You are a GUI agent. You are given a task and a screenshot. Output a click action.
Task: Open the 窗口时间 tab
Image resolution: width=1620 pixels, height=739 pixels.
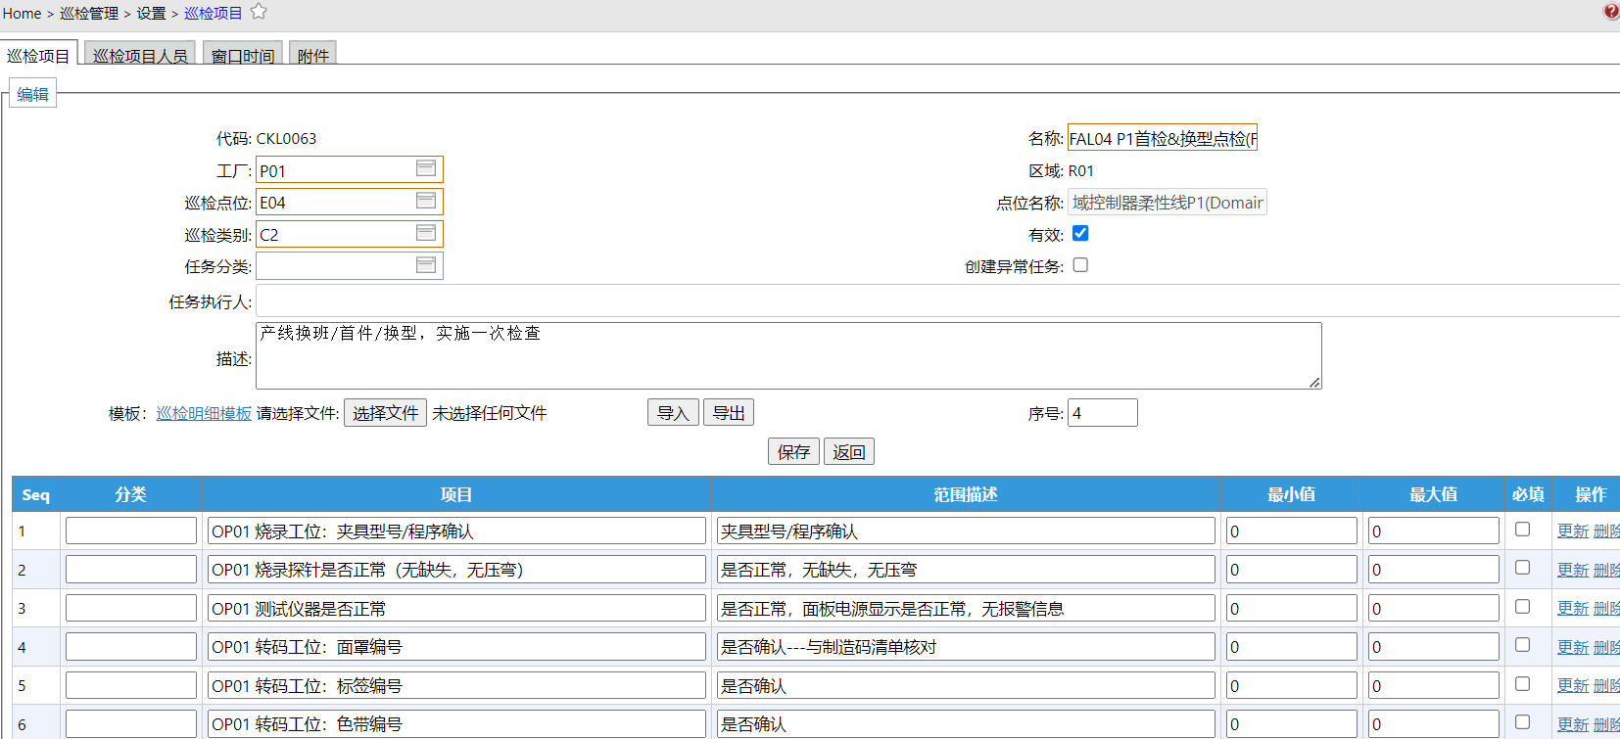point(243,55)
